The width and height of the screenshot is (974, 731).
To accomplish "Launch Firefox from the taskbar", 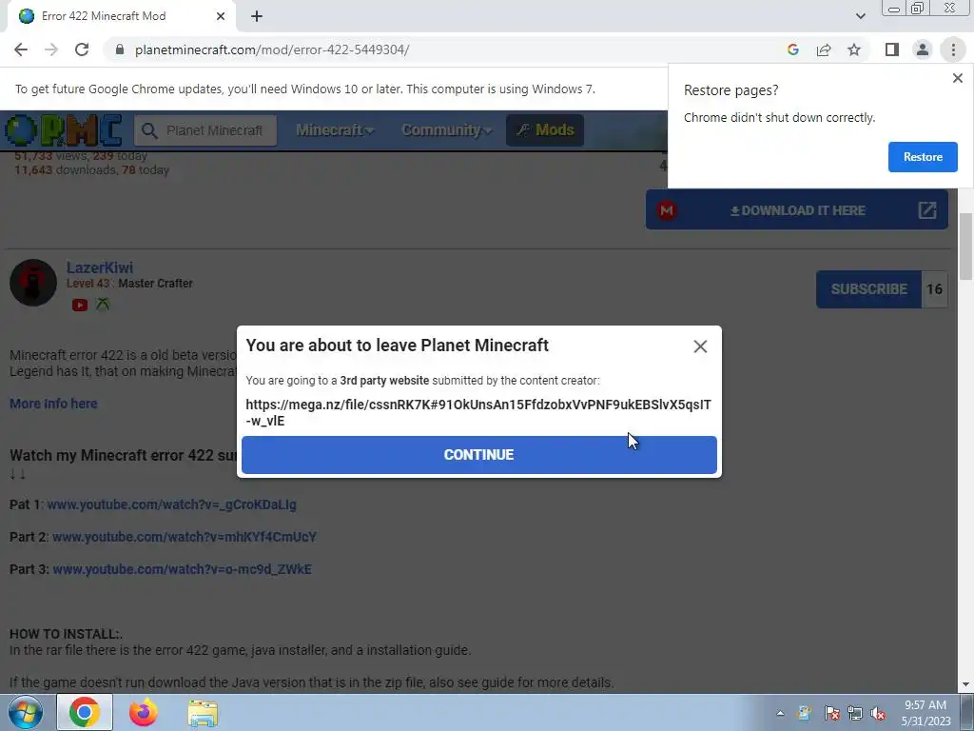I will click(144, 712).
